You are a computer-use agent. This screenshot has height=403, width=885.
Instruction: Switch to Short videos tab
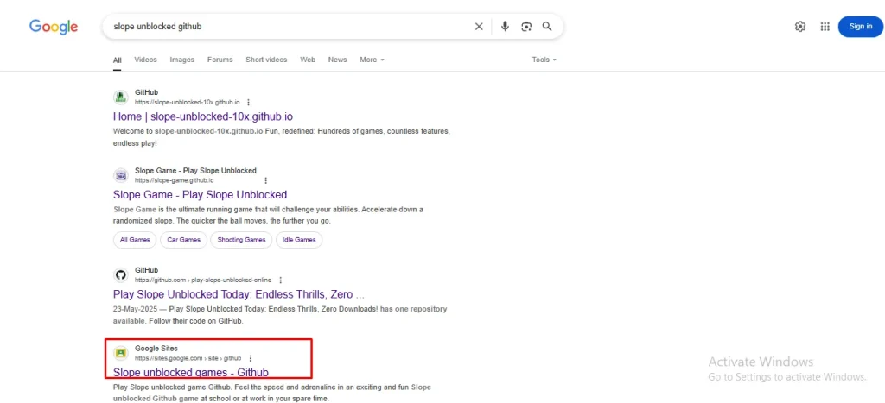(266, 60)
